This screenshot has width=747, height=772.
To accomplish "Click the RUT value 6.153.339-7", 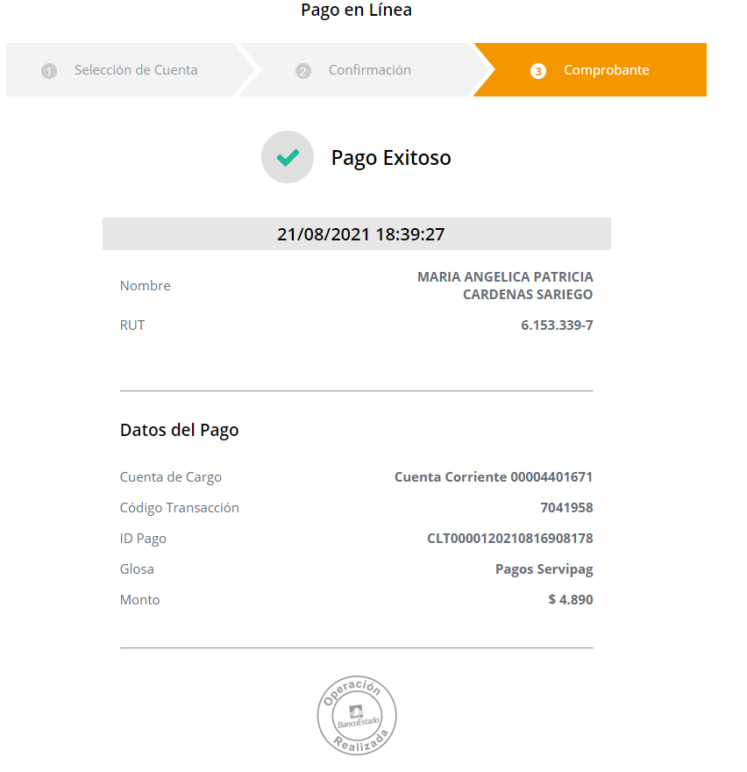I will coord(557,325).
